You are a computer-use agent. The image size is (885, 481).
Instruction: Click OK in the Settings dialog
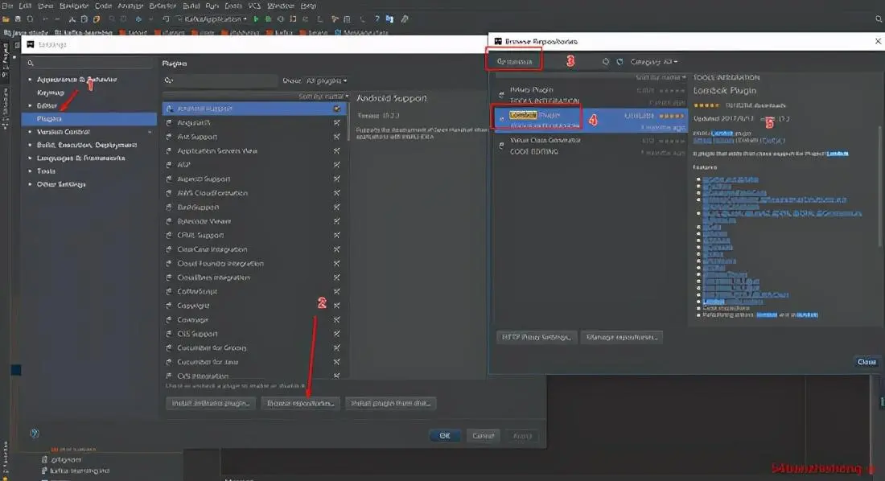(444, 436)
